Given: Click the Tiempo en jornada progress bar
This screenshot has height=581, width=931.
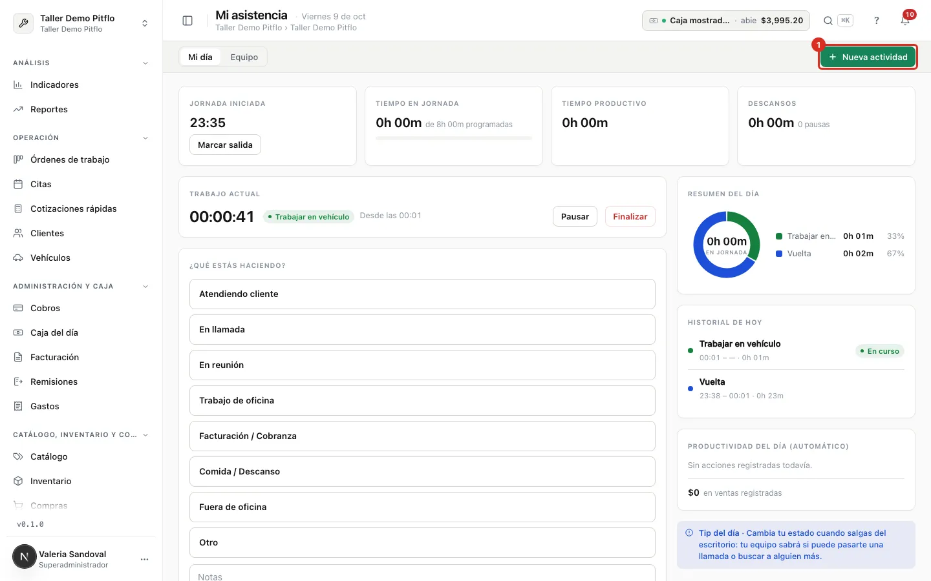Looking at the screenshot, I should point(454,138).
